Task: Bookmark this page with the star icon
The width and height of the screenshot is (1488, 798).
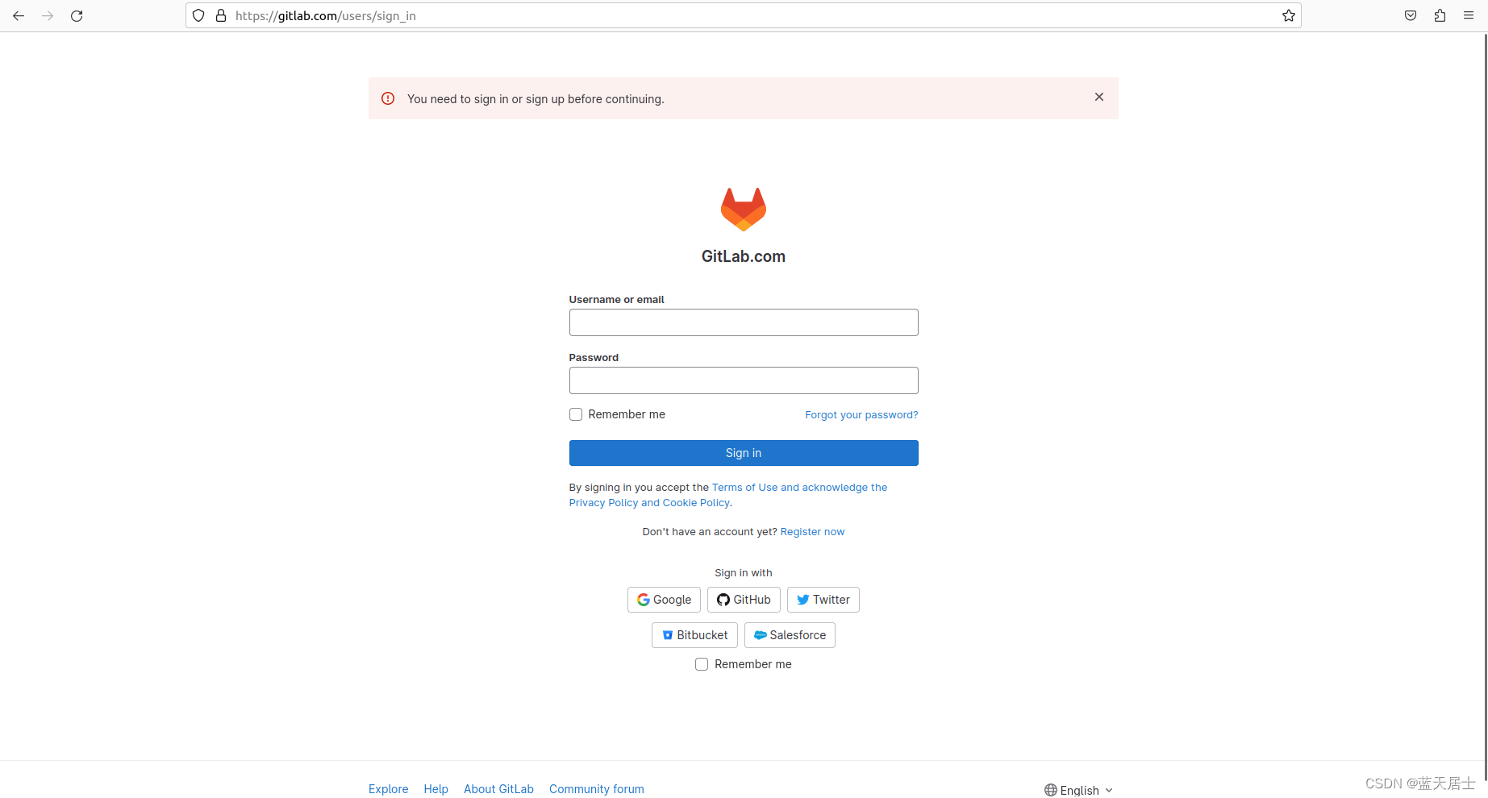Action: 1289,15
